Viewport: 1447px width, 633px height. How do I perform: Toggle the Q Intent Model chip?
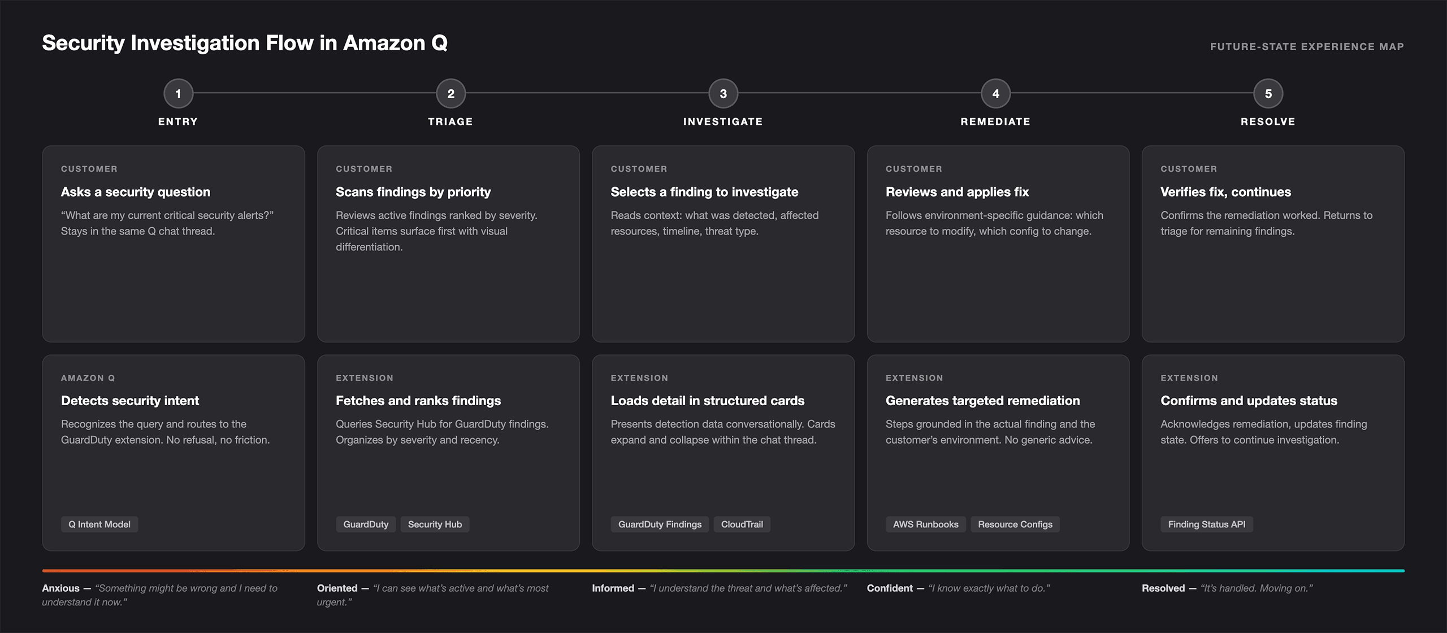(x=99, y=524)
